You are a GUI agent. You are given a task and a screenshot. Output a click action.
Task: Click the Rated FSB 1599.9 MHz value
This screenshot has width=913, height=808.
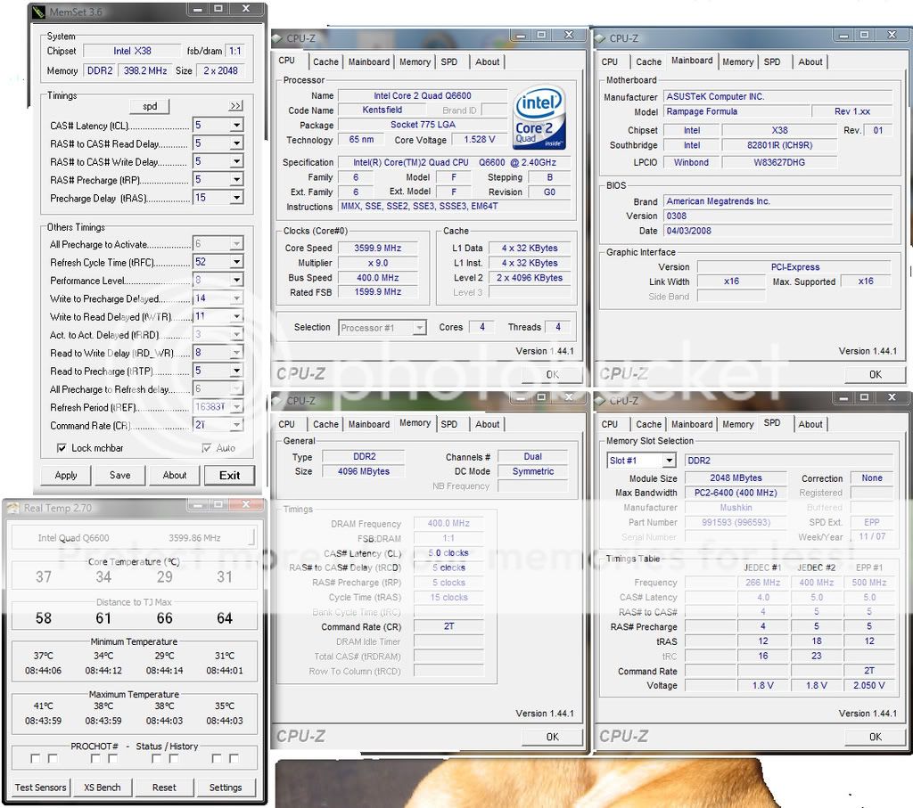click(x=378, y=292)
